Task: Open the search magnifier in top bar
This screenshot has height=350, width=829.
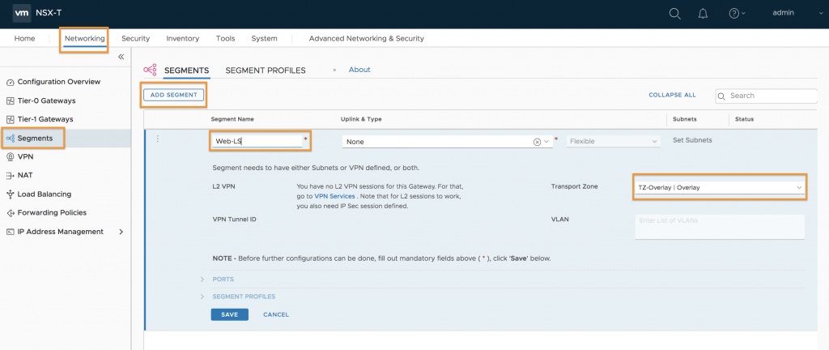Action: point(674,14)
